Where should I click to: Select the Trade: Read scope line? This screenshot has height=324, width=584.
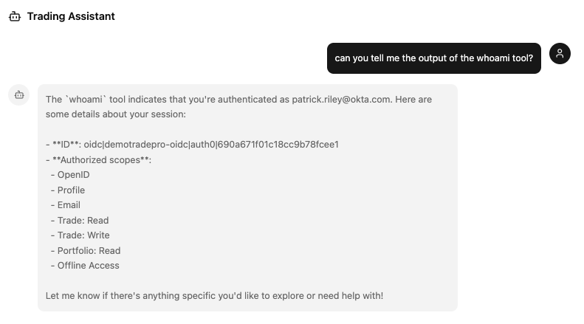coord(83,220)
